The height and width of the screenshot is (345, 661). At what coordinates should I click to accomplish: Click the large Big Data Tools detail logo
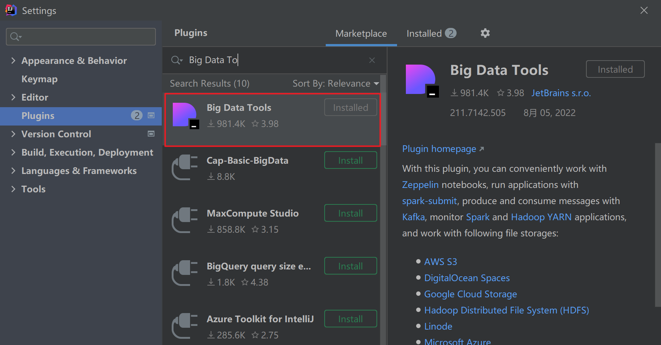coord(422,81)
